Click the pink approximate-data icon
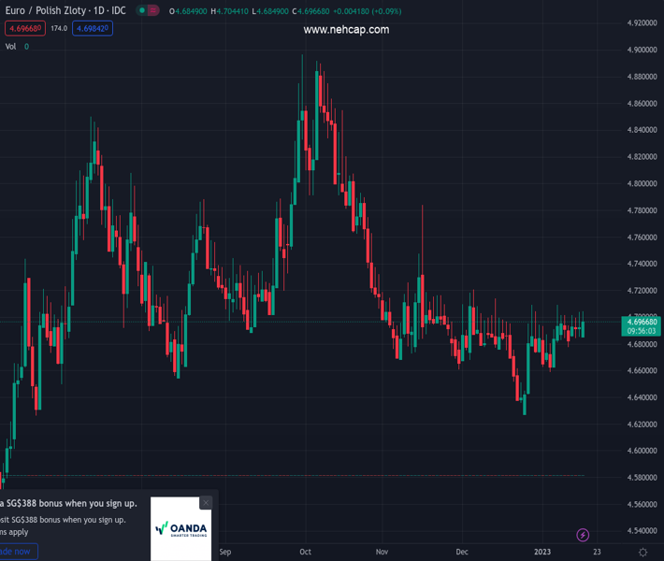The width and height of the screenshot is (664, 561). pos(154,10)
